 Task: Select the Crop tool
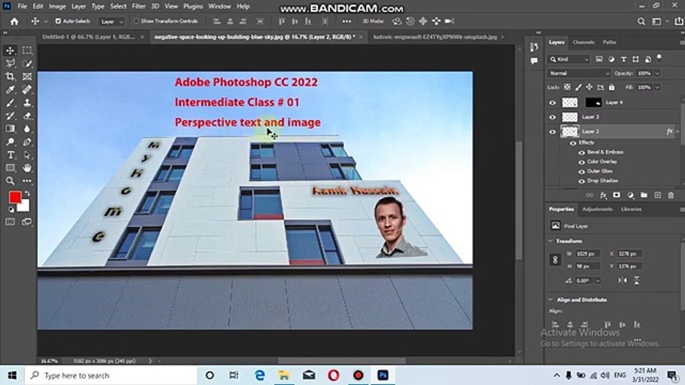coord(10,76)
